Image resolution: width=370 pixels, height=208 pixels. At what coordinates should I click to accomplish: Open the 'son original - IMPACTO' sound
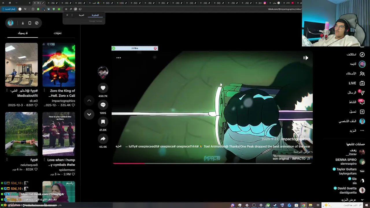[x=291, y=159]
